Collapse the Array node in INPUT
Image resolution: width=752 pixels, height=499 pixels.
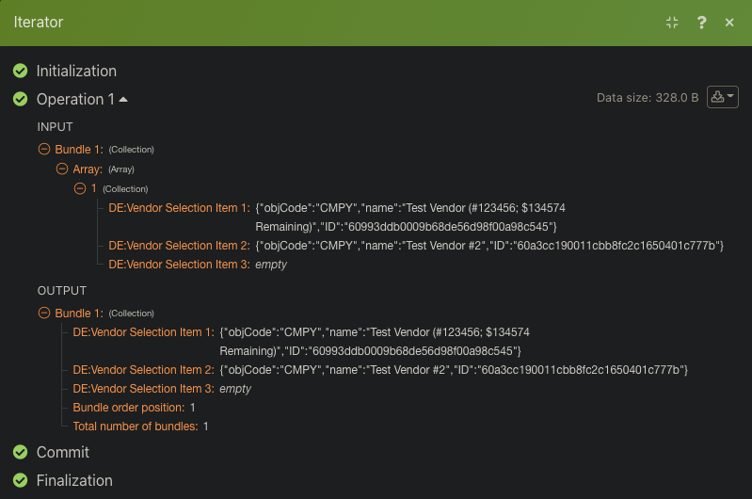click(x=62, y=169)
